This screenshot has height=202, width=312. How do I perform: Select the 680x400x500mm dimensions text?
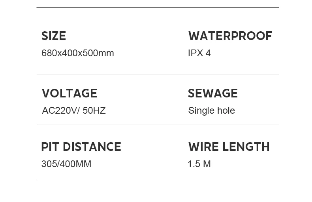77,53
